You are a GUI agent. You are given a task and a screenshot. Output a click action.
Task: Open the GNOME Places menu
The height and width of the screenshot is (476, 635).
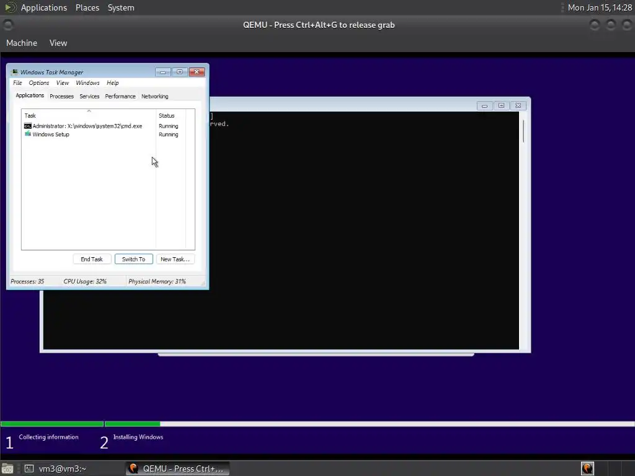tap(87, 7)
